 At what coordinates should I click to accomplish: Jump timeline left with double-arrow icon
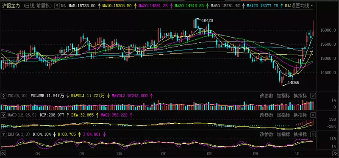(3, 154)
